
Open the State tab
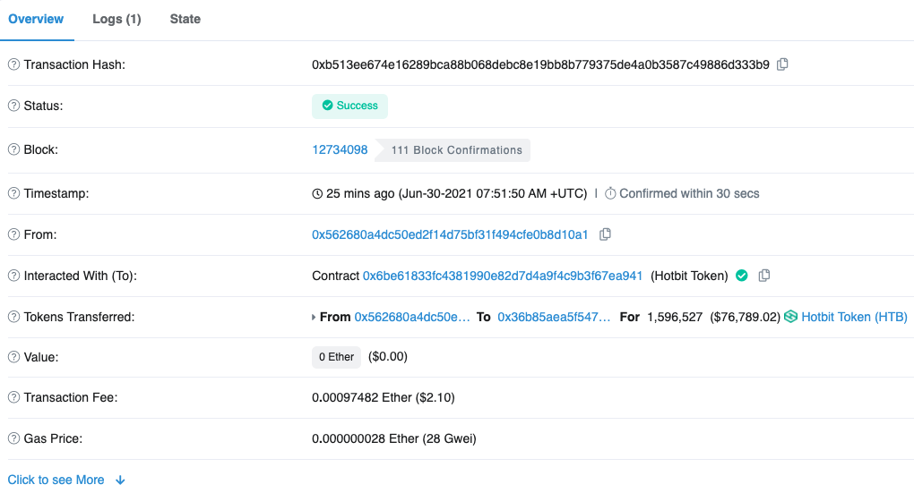point(185,19)
